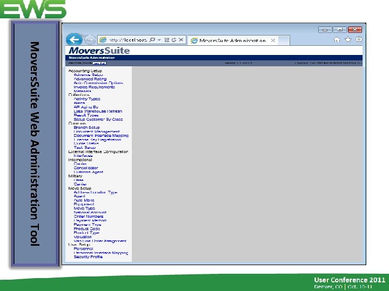Open the Valuation link

pyautogui.click(x=83, y=237)
